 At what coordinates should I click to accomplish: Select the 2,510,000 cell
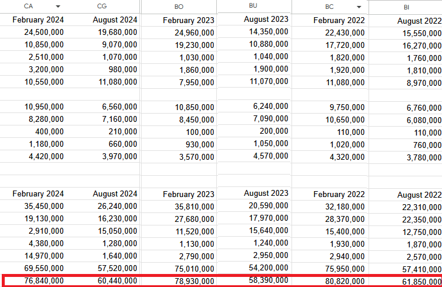pos(46,57)
